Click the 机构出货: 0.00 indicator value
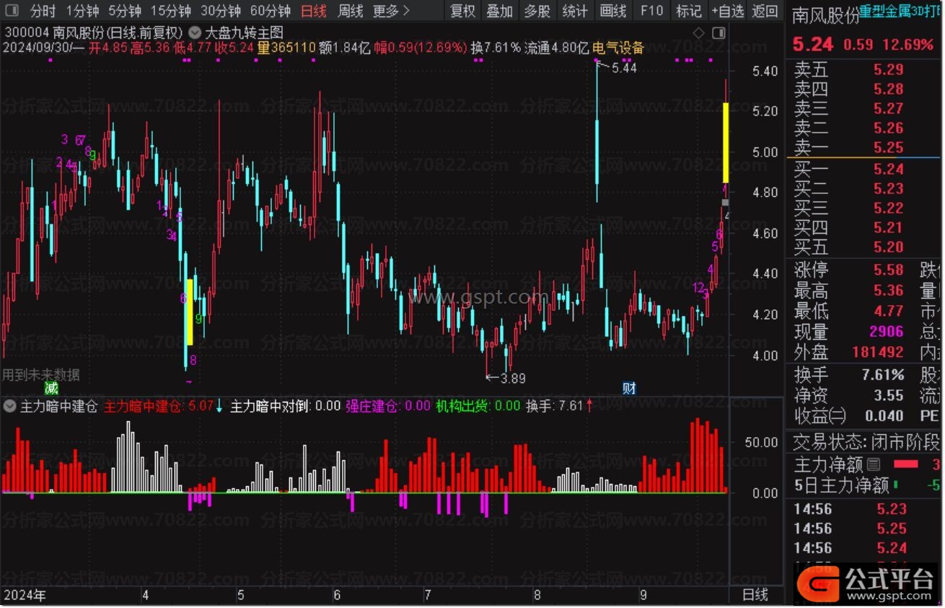 tap(478, 406)
